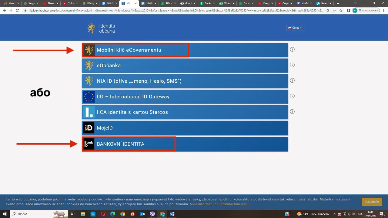Show info for Mobilní klíč eGovernmentu
The image size is (388, 218).
(292, 49)
